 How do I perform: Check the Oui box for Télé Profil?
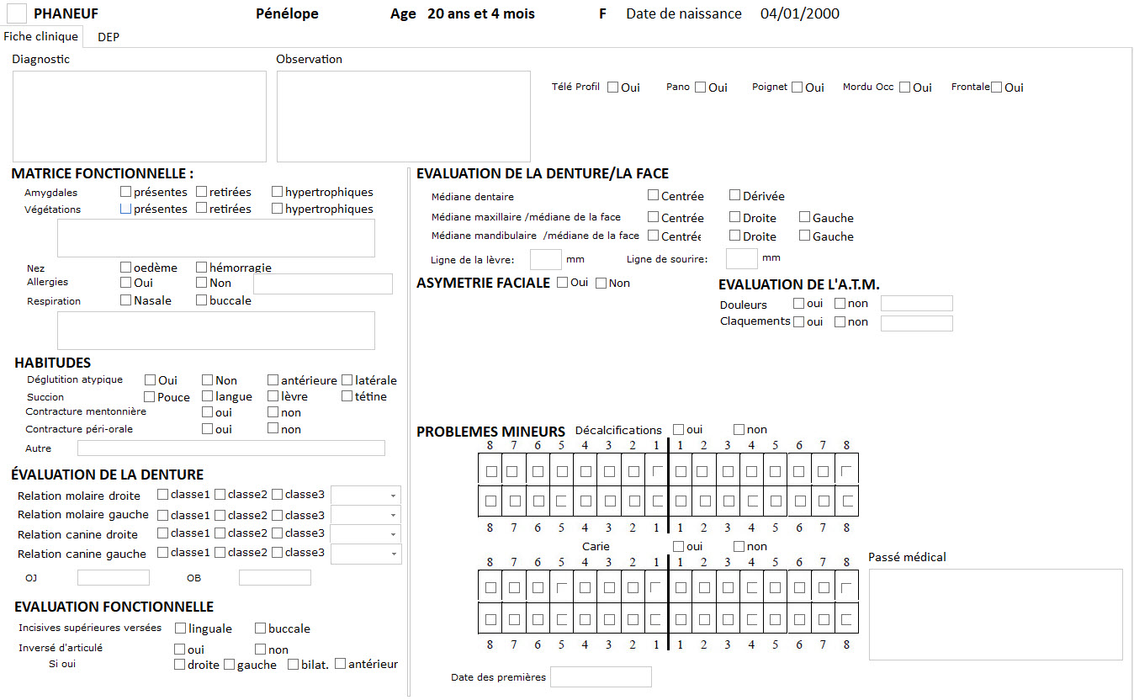coord(612,86)
